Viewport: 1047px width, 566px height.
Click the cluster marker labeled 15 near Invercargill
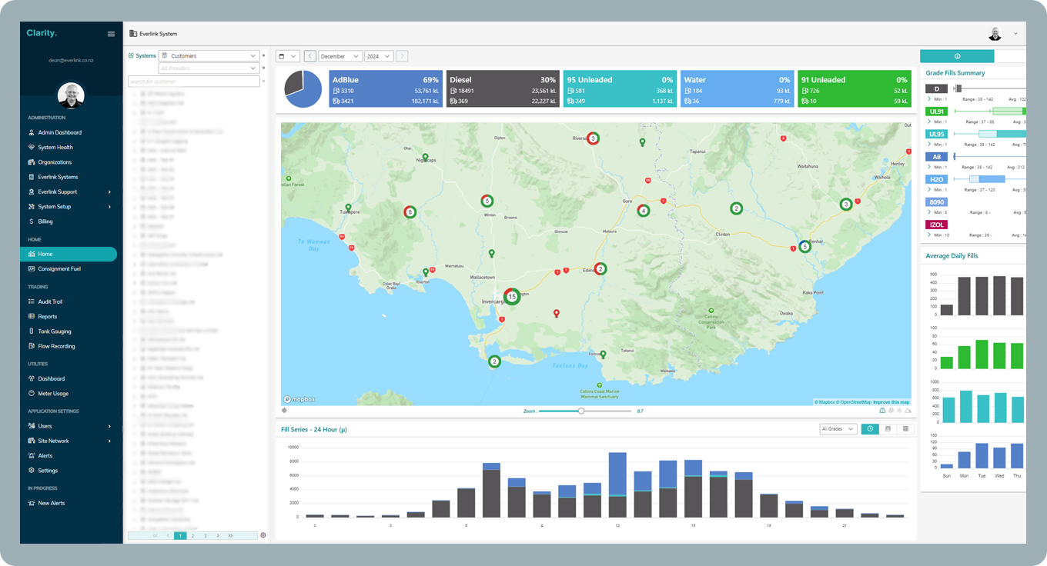point(512,296)
